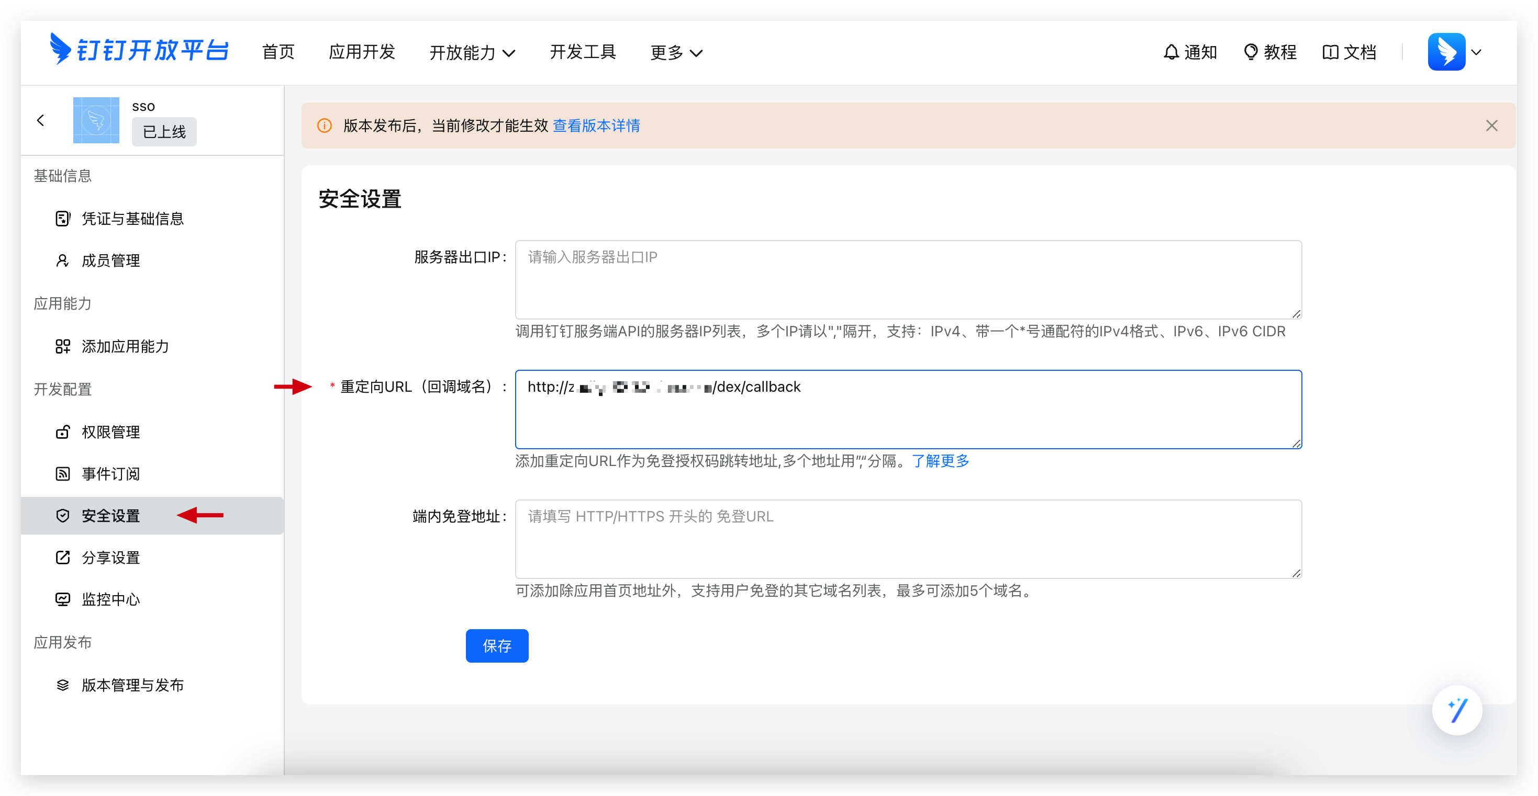Click the back arrow beside sso app
Screen dimensions: 1538x796
click(x=41, y=120)
